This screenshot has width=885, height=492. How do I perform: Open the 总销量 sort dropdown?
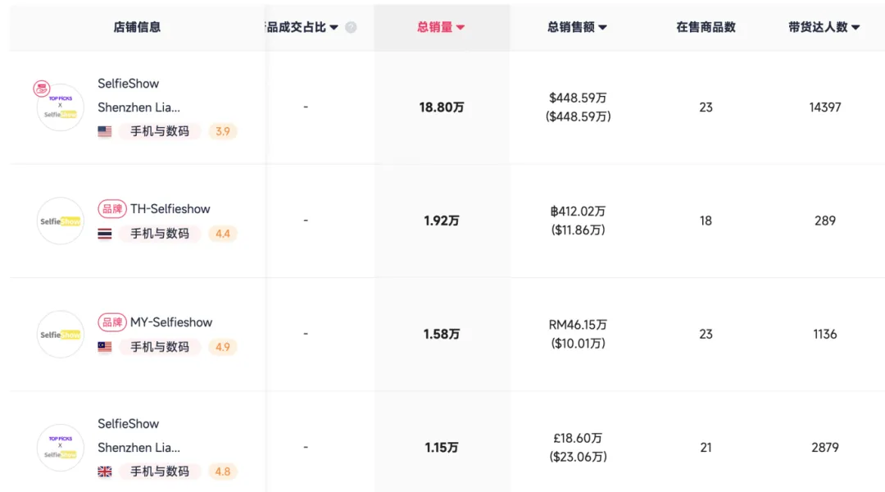pyautogui.click(x=460, y=26)
